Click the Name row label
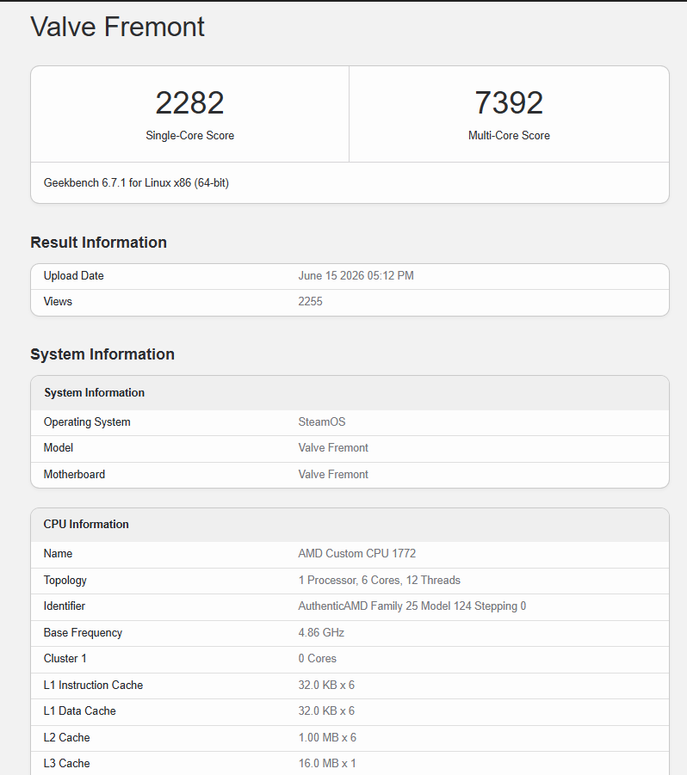Image resolution: width=687 pixels, height=775 pixels. click(58, 554)
